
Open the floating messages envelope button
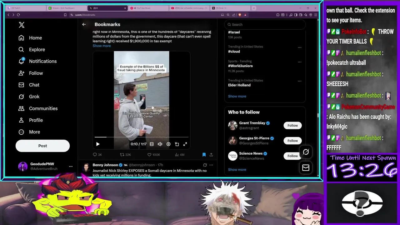point(306,168)
